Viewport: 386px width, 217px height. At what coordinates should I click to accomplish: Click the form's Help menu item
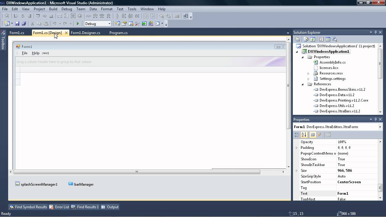point(36,53)
